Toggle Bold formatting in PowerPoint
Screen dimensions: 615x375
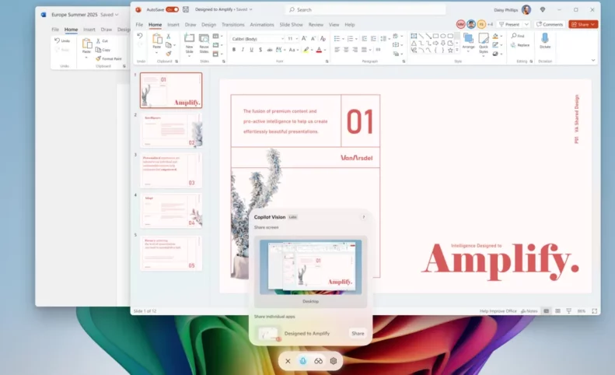click(x=234, y=50)
